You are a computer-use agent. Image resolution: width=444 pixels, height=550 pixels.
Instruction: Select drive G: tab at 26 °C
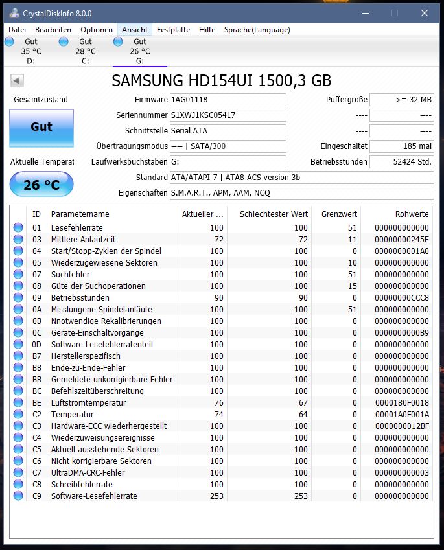pos(140,51)
